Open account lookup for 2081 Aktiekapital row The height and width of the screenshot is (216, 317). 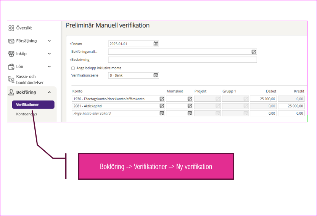pyautogui.click(x=162, y=106)
